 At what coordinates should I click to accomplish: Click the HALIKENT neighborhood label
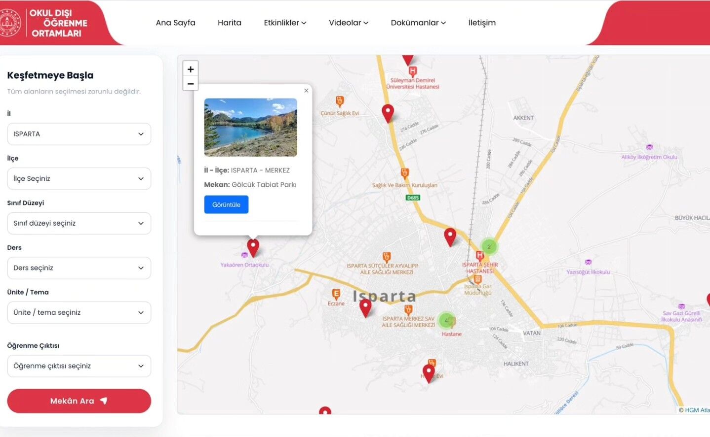pos(516,364)
